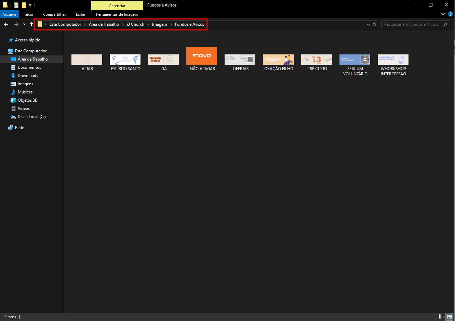Click i3 Church in the breadcrumb path
455x321 pixels.
pos(135,24)
